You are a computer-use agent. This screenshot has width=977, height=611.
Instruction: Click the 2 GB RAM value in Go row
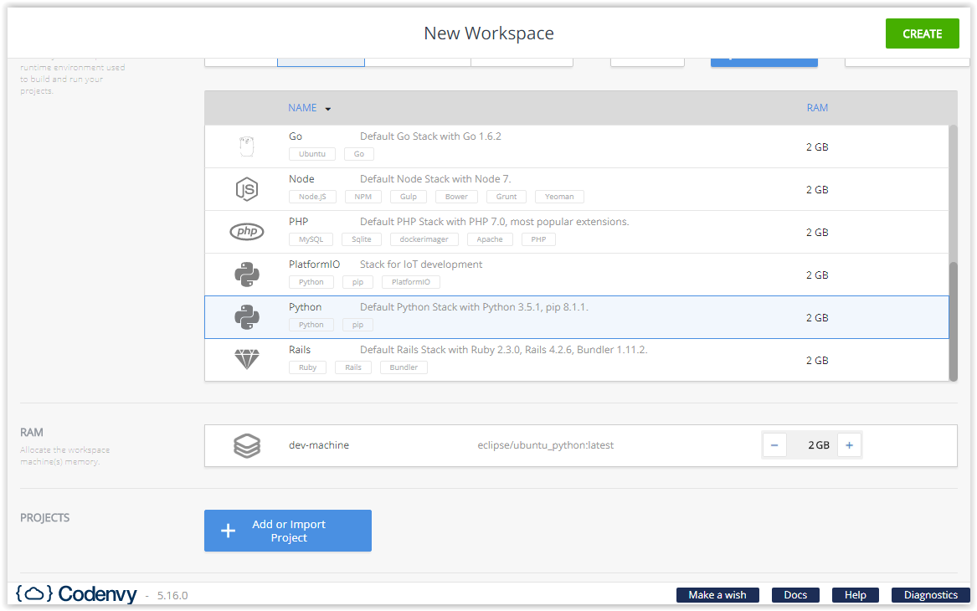point(817,147)
